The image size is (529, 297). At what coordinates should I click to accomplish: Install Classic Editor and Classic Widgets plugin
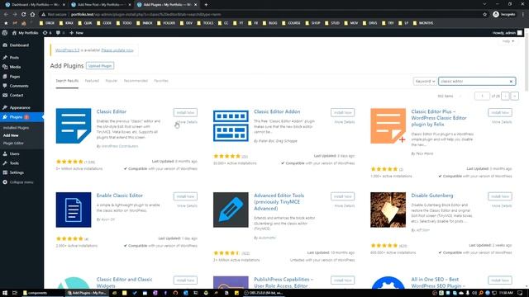185,280
